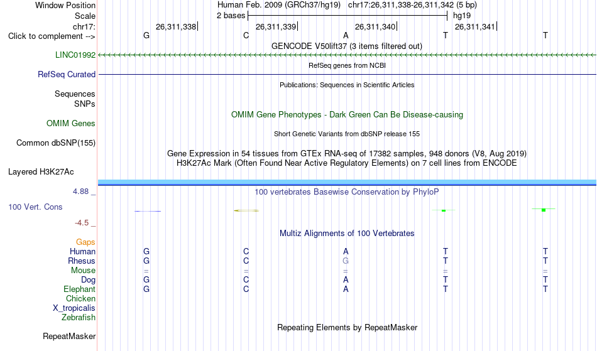Click the 26,311,340 position marker
This screenshot has height=351, width=597.
375,27
